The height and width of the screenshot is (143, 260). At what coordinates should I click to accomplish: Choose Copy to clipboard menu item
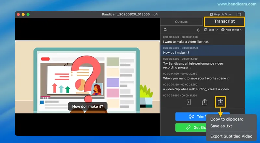coord(227,119)
